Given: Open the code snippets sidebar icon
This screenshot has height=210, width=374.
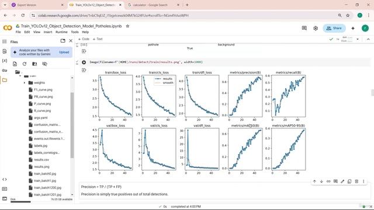Looking at the screenshot, I should (x=5, y=179).
